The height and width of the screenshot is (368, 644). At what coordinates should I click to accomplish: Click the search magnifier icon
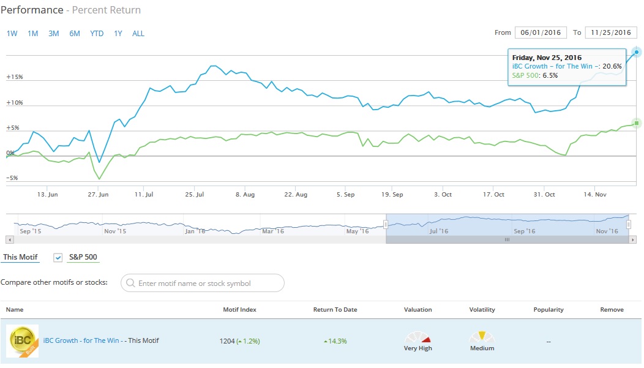coord(130,283)
